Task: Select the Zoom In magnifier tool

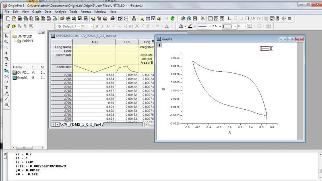Action: (x=6, y=42)
